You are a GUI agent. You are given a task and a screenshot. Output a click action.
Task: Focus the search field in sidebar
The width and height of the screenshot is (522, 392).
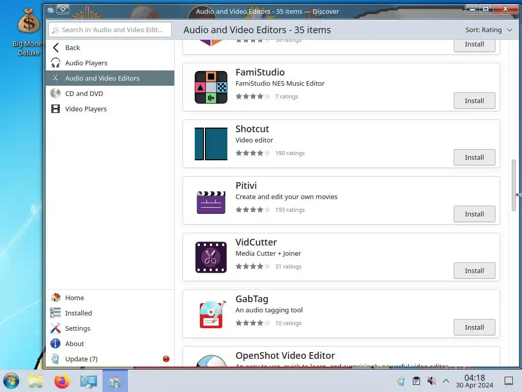coord(110,30)
